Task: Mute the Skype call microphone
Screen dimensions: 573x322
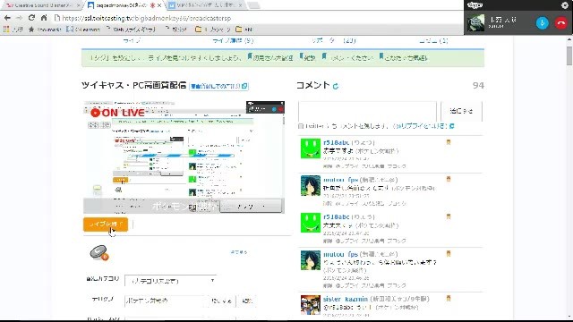Action: (x=542, y=23)
